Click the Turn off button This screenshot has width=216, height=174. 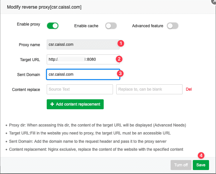point(181,165)
